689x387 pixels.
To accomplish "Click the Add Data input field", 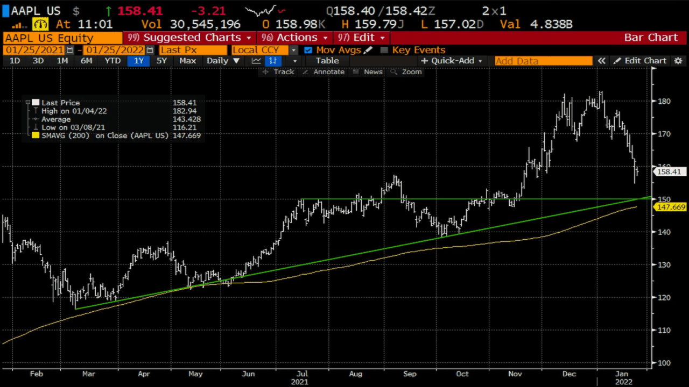I will point(543,61).
